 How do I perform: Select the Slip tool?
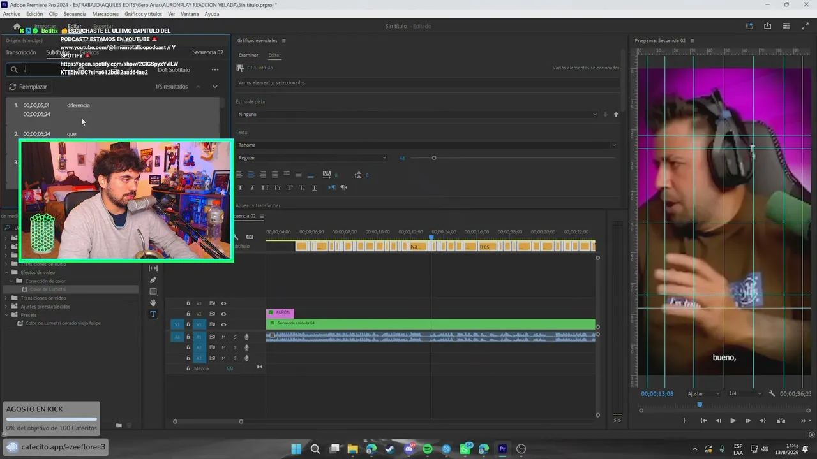click(153, 268)
